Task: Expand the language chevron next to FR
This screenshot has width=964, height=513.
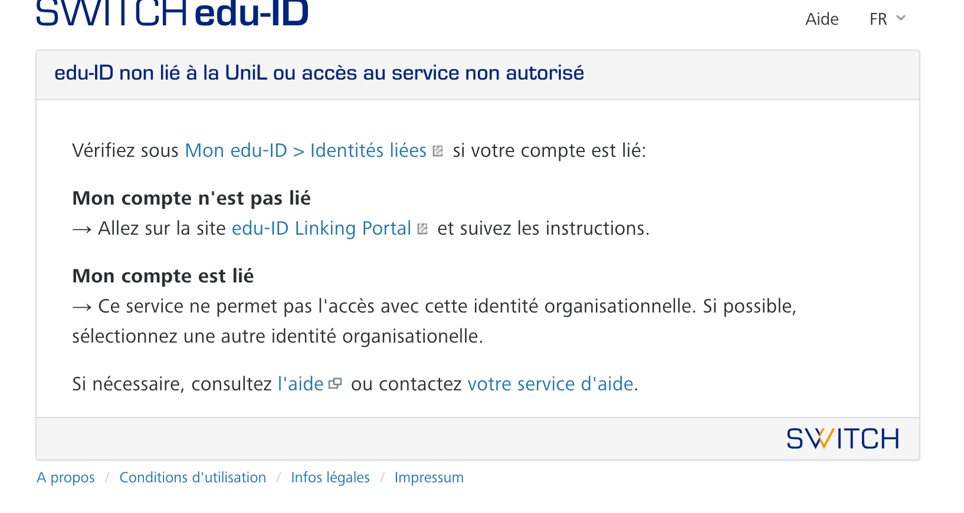Action: pos(901,18)
